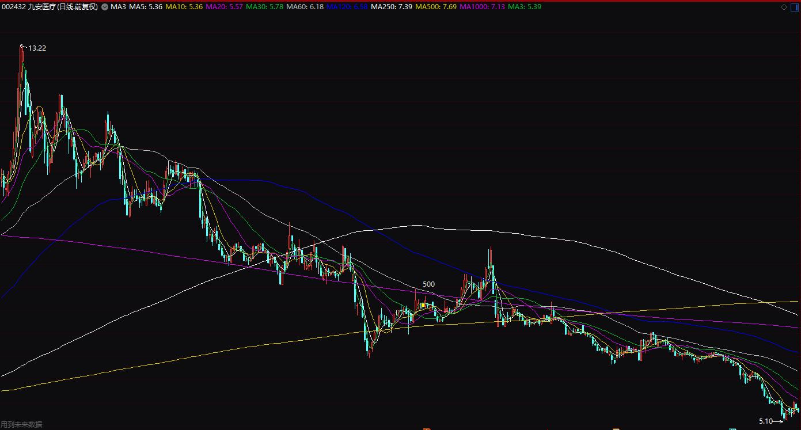Select the blue MA120 legend label

click(x=347, y=7)
